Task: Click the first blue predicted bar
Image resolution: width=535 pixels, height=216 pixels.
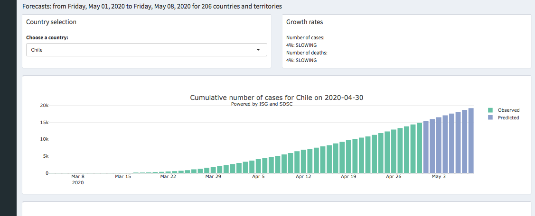Action: pyautogui.click(x=426, y=147)
